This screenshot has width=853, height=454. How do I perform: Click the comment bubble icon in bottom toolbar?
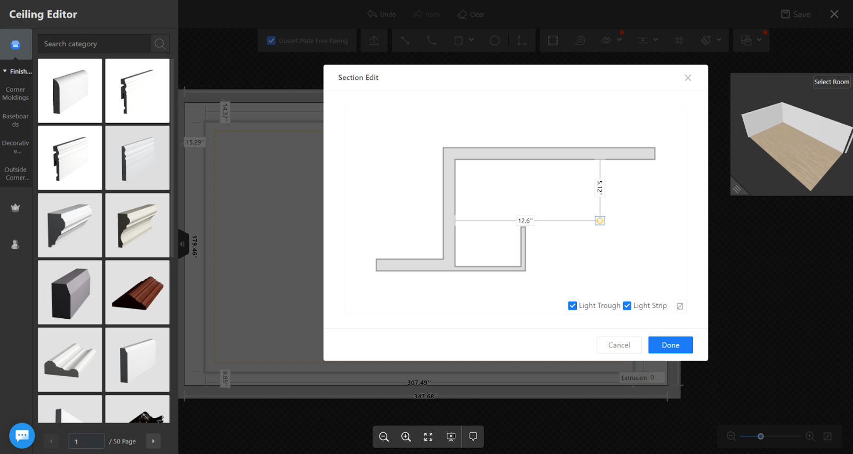(473, 436)
